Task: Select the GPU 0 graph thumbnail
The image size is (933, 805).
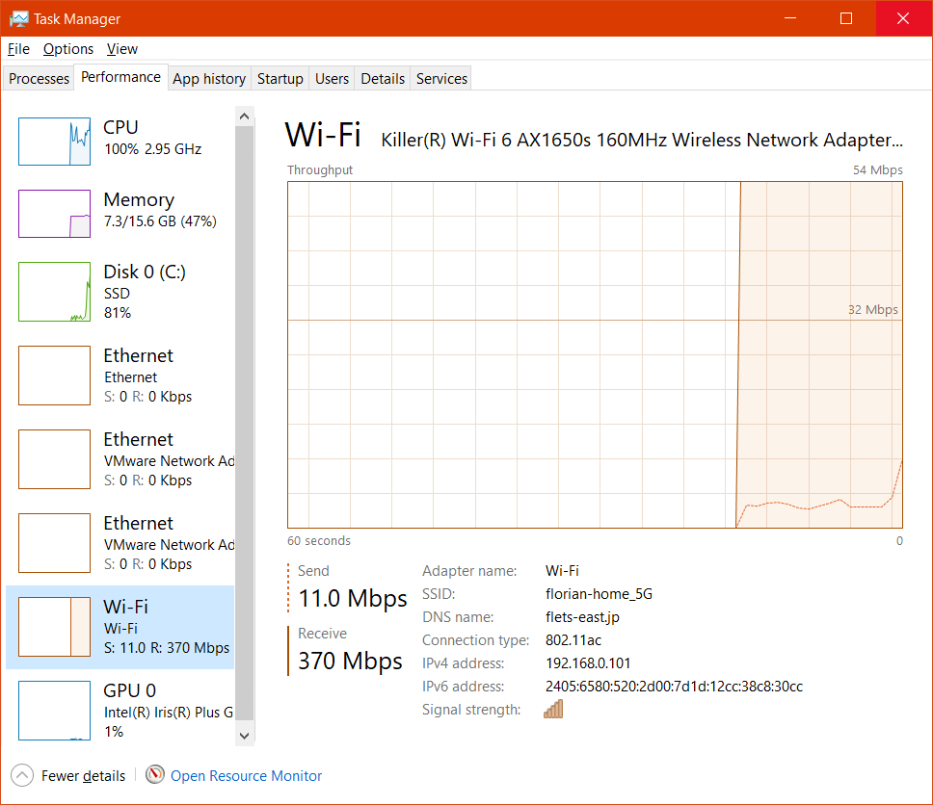Action: 54,711
